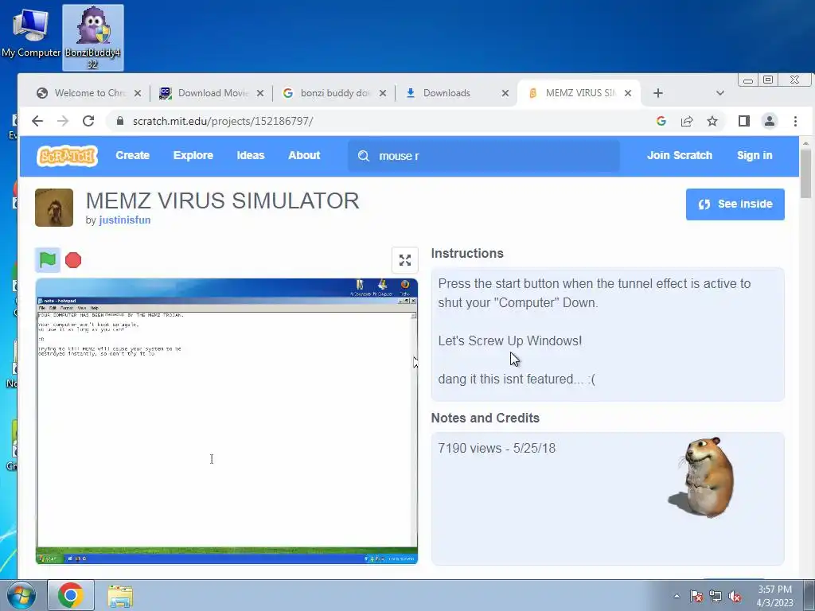Viewport: 815px width, 611px height.
Task: Select BonziBuddy432 desktop icon
Action: 93,38
